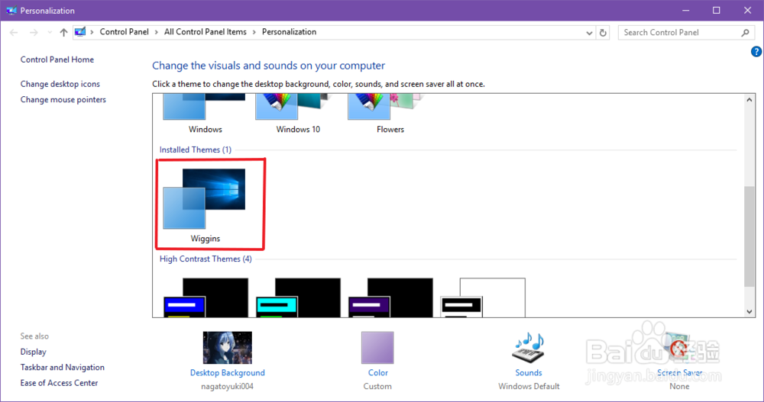Select Personalization breadcrumb segment

tap(289, 31)
